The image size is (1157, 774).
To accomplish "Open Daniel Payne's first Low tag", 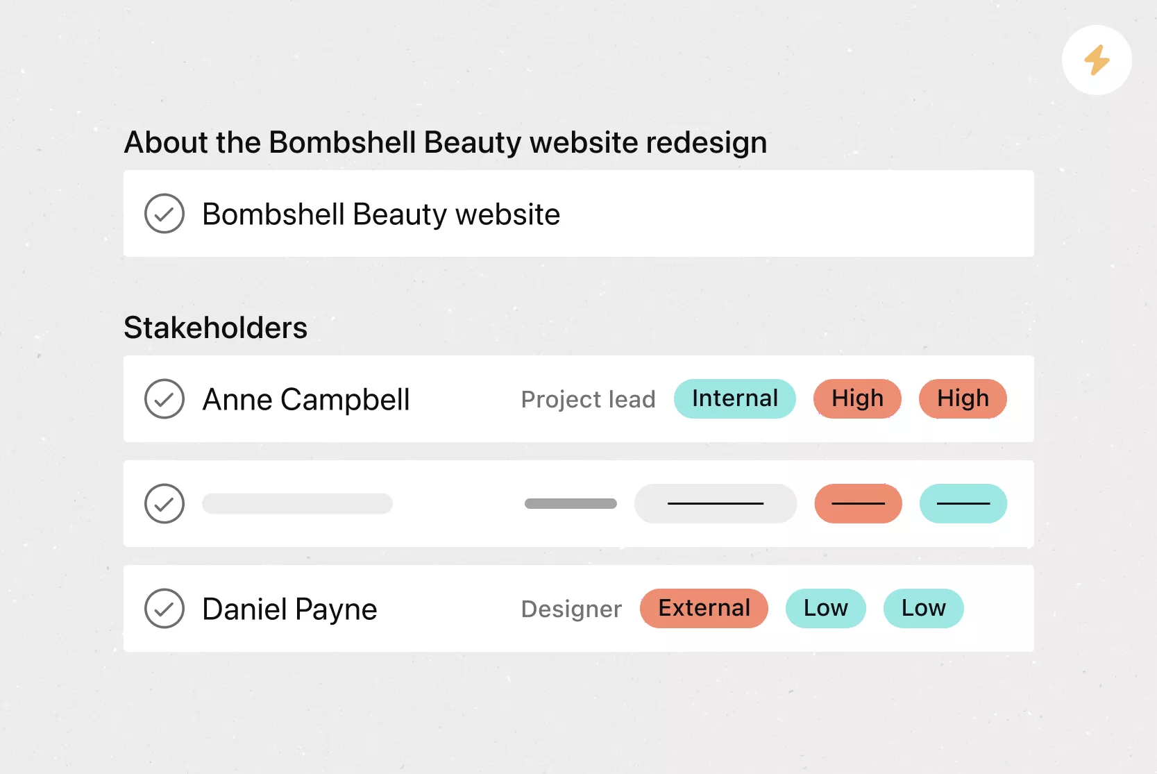I will pos(826,609).
